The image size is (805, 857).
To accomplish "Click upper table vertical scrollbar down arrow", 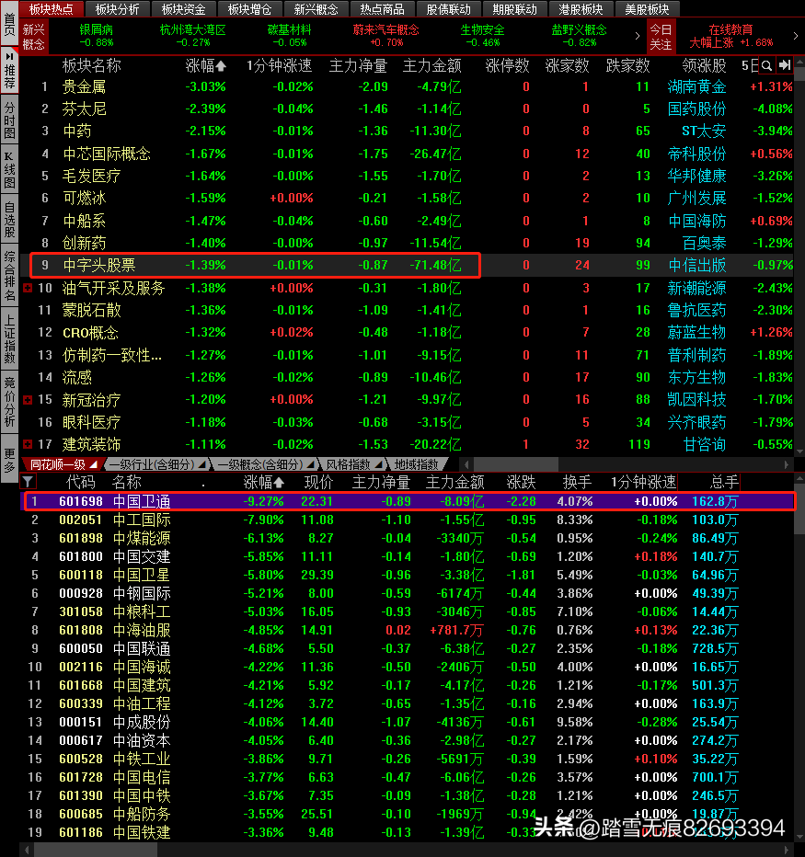I will 799,451.
